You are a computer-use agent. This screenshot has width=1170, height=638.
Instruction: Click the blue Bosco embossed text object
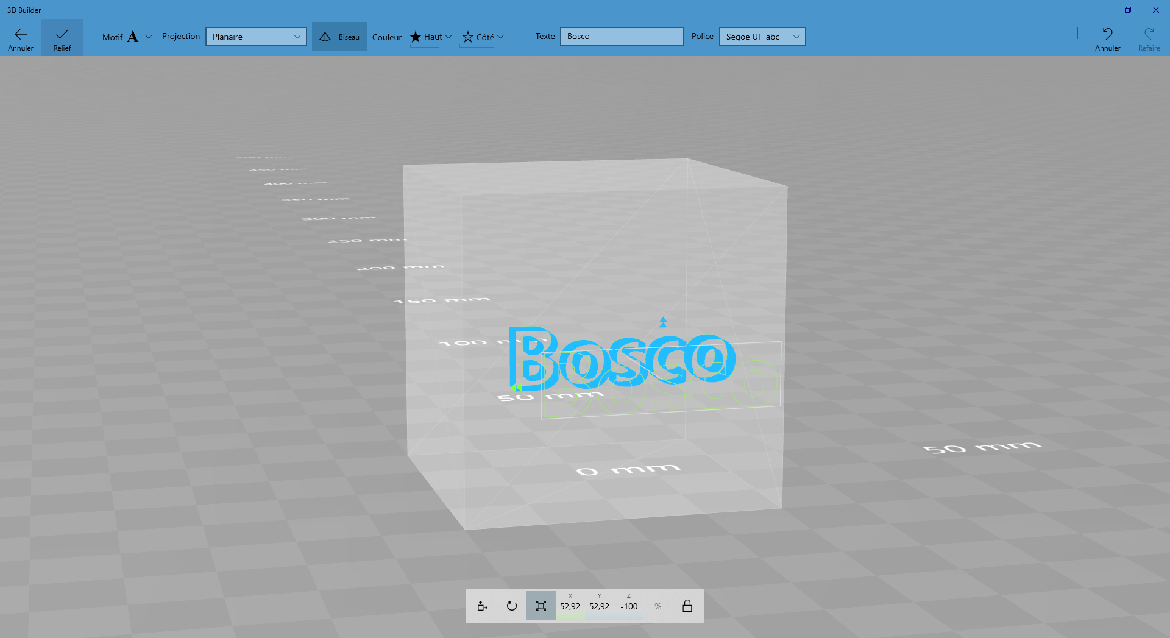(622, 360)
